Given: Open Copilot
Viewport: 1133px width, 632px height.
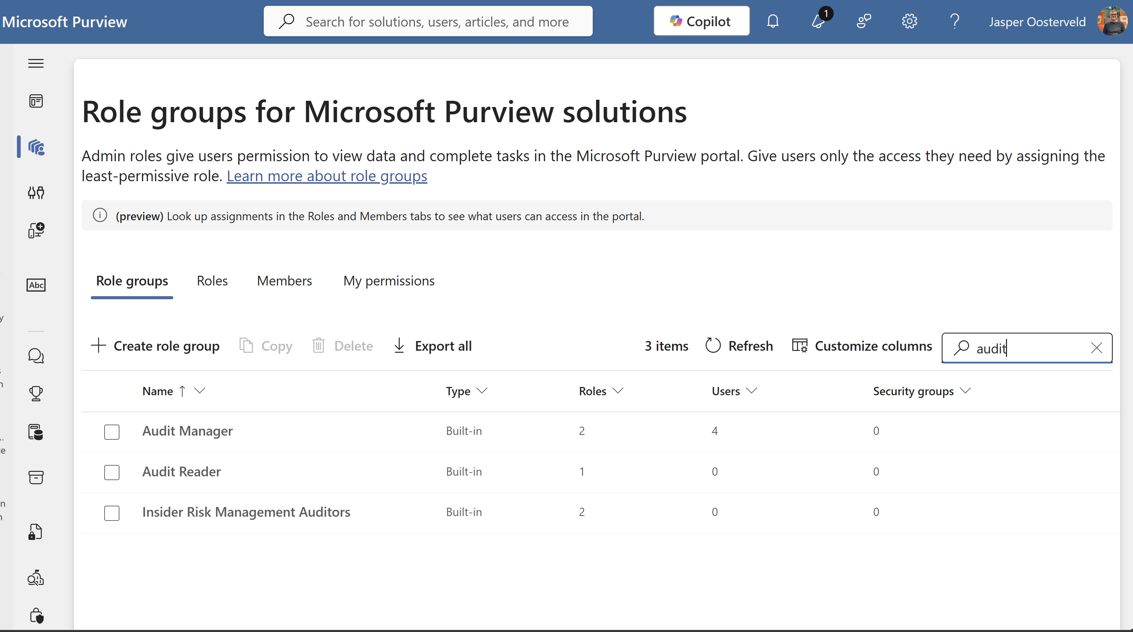Looking at the screenshot, I should tap(701, 21).
